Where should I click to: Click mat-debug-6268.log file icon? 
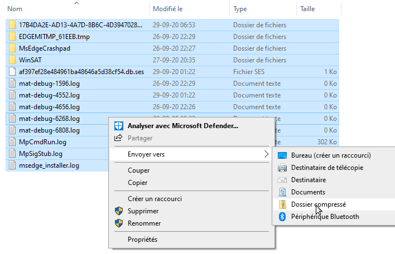(12, 119)
